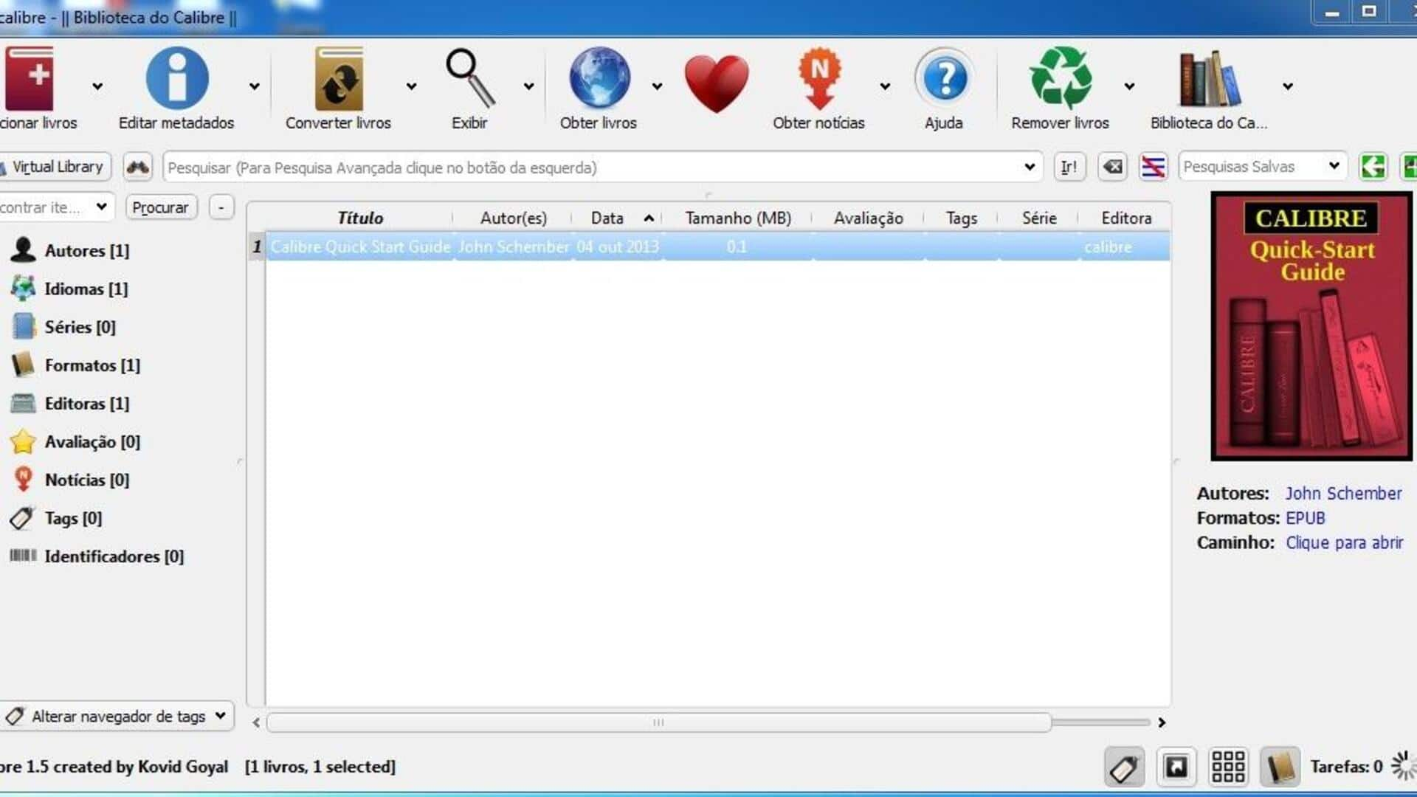Image resolution: width=1417 pixels, height=797 pixels.
Task: Toggle cover browser button in status bar
Action: (1176, 767)
